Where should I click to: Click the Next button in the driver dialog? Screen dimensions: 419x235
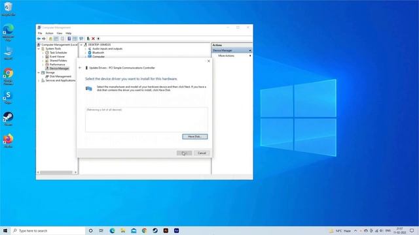(x=185, y=153)
